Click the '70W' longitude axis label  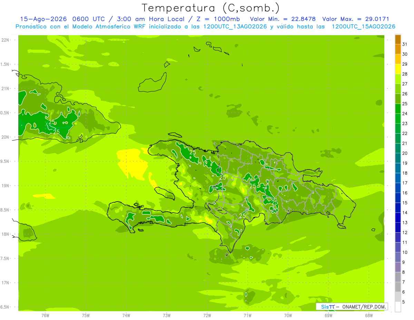point(288,315)
